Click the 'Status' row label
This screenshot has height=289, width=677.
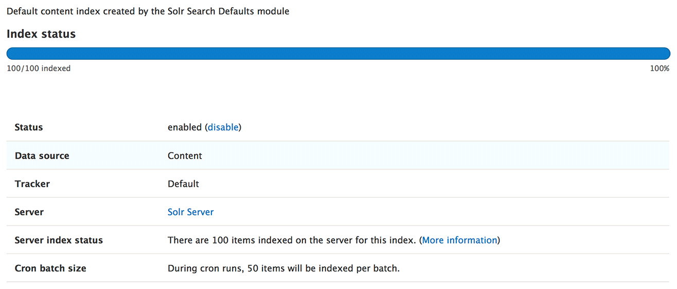[29, 127]
